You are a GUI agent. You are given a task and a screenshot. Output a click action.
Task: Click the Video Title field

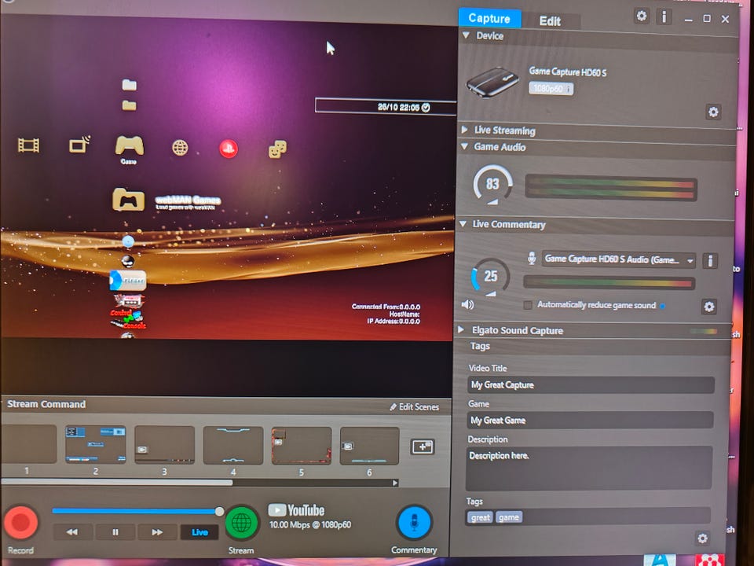(591, 385)
